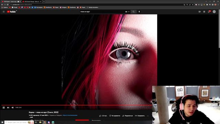Like the video with thumbs up

coord(103,116)
